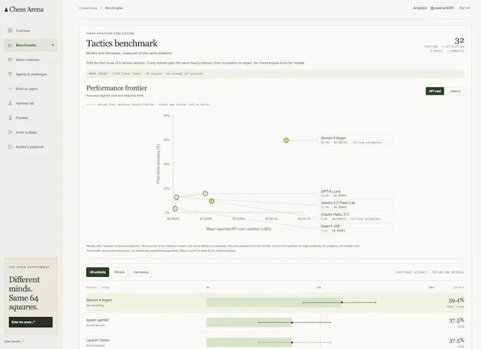
Task: Click Chess Arena in the breadcrumb
Action: click(88, 8)
